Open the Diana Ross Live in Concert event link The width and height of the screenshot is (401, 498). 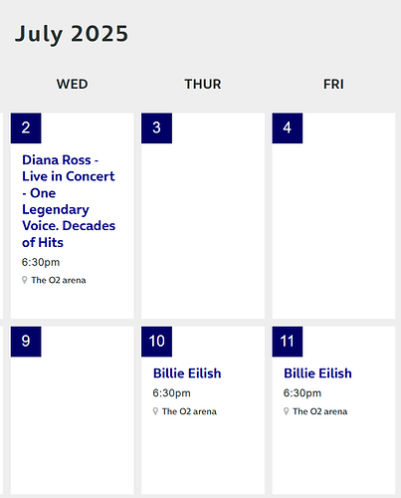69,201
